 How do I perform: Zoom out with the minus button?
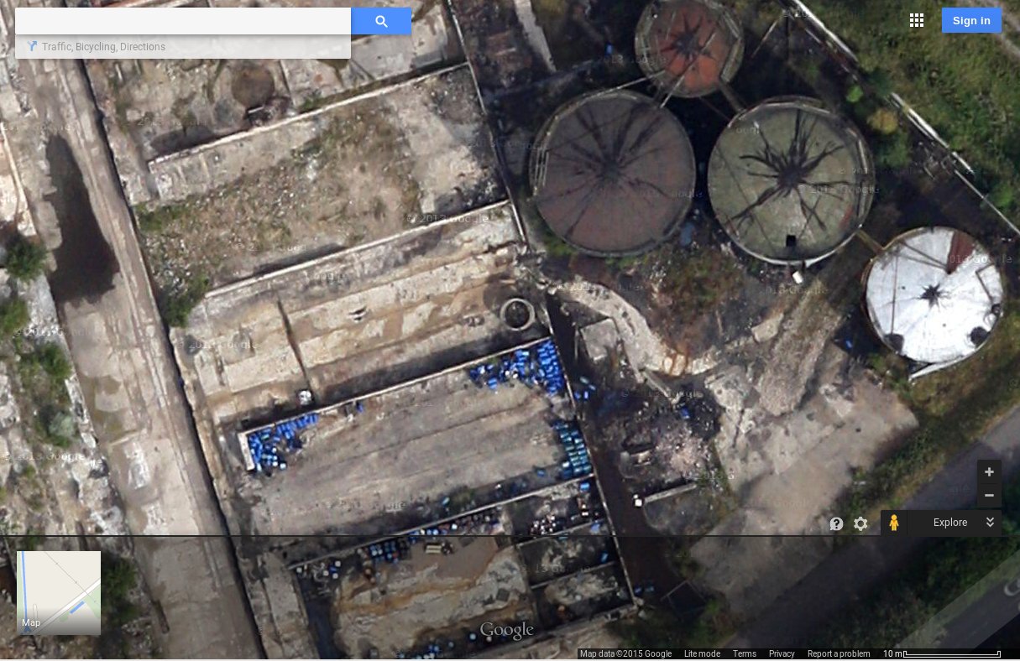pos(989,495)
